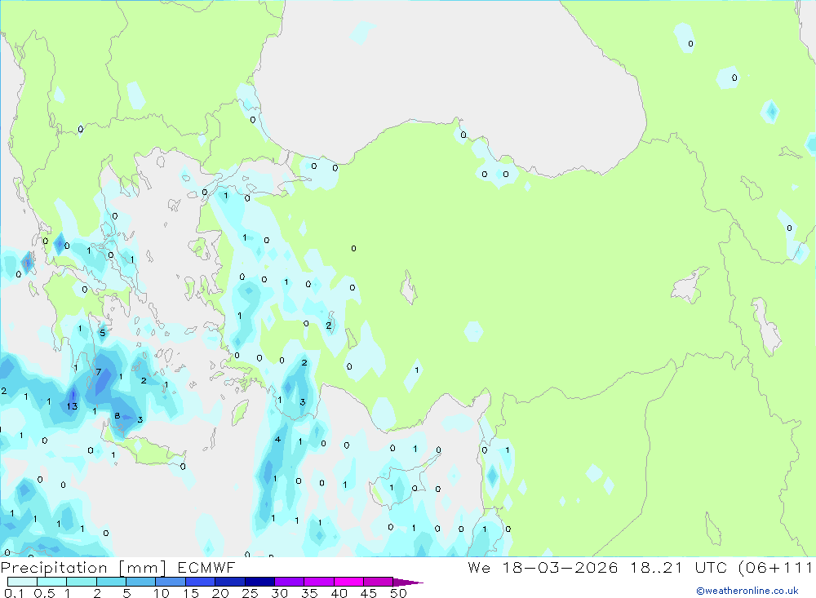The height and width of the screenshot is (598, 816).
Task: Click the 45–50 mm legend swatch
Action: coord(379,582)
